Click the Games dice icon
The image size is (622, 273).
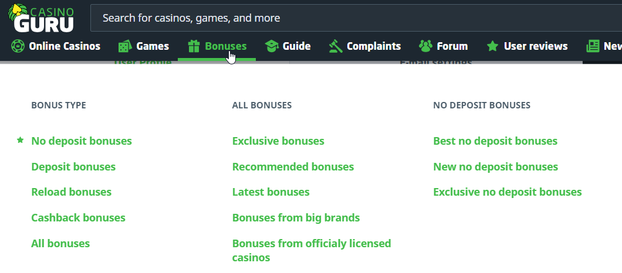[x=124, y=46]
